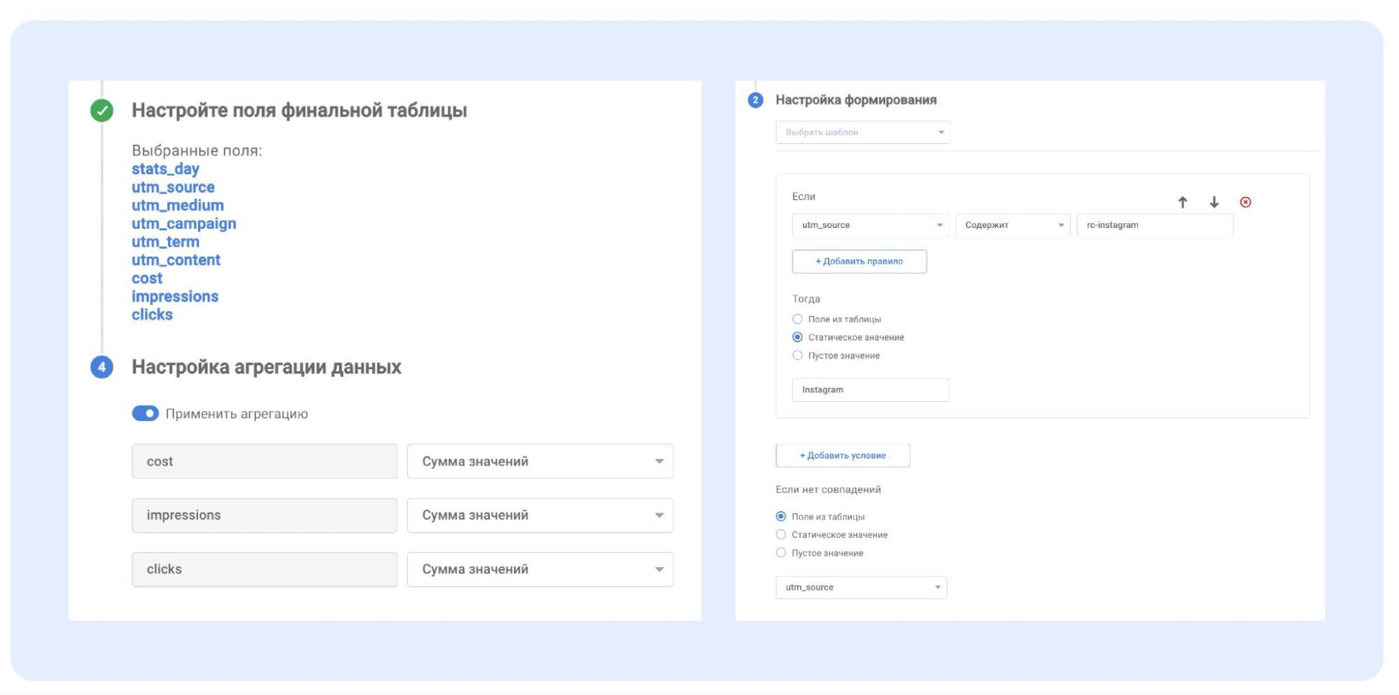Toggle the Применить агрегацию switch

(146, 414)
